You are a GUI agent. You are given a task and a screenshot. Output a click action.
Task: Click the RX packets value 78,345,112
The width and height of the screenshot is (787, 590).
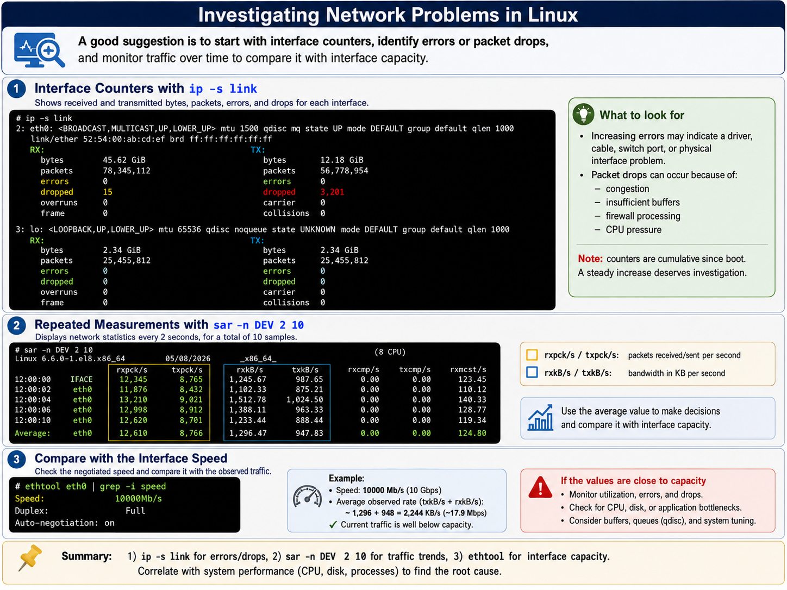click(127, 171)
